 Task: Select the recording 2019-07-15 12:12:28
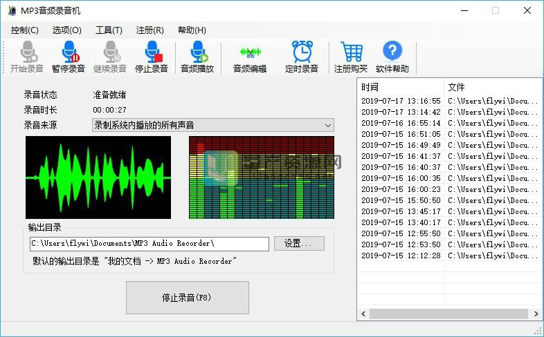pos(450,256)
